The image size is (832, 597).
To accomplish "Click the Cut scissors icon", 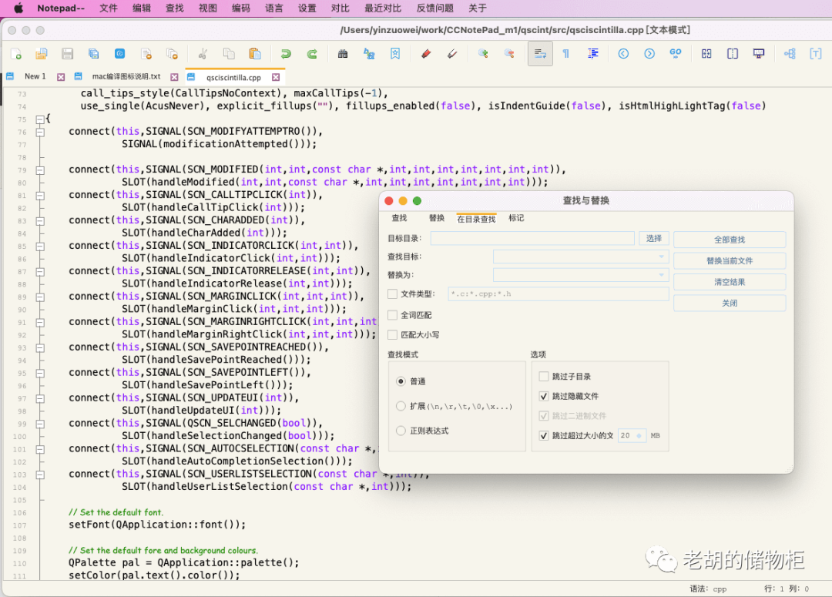I will point(203,54).
